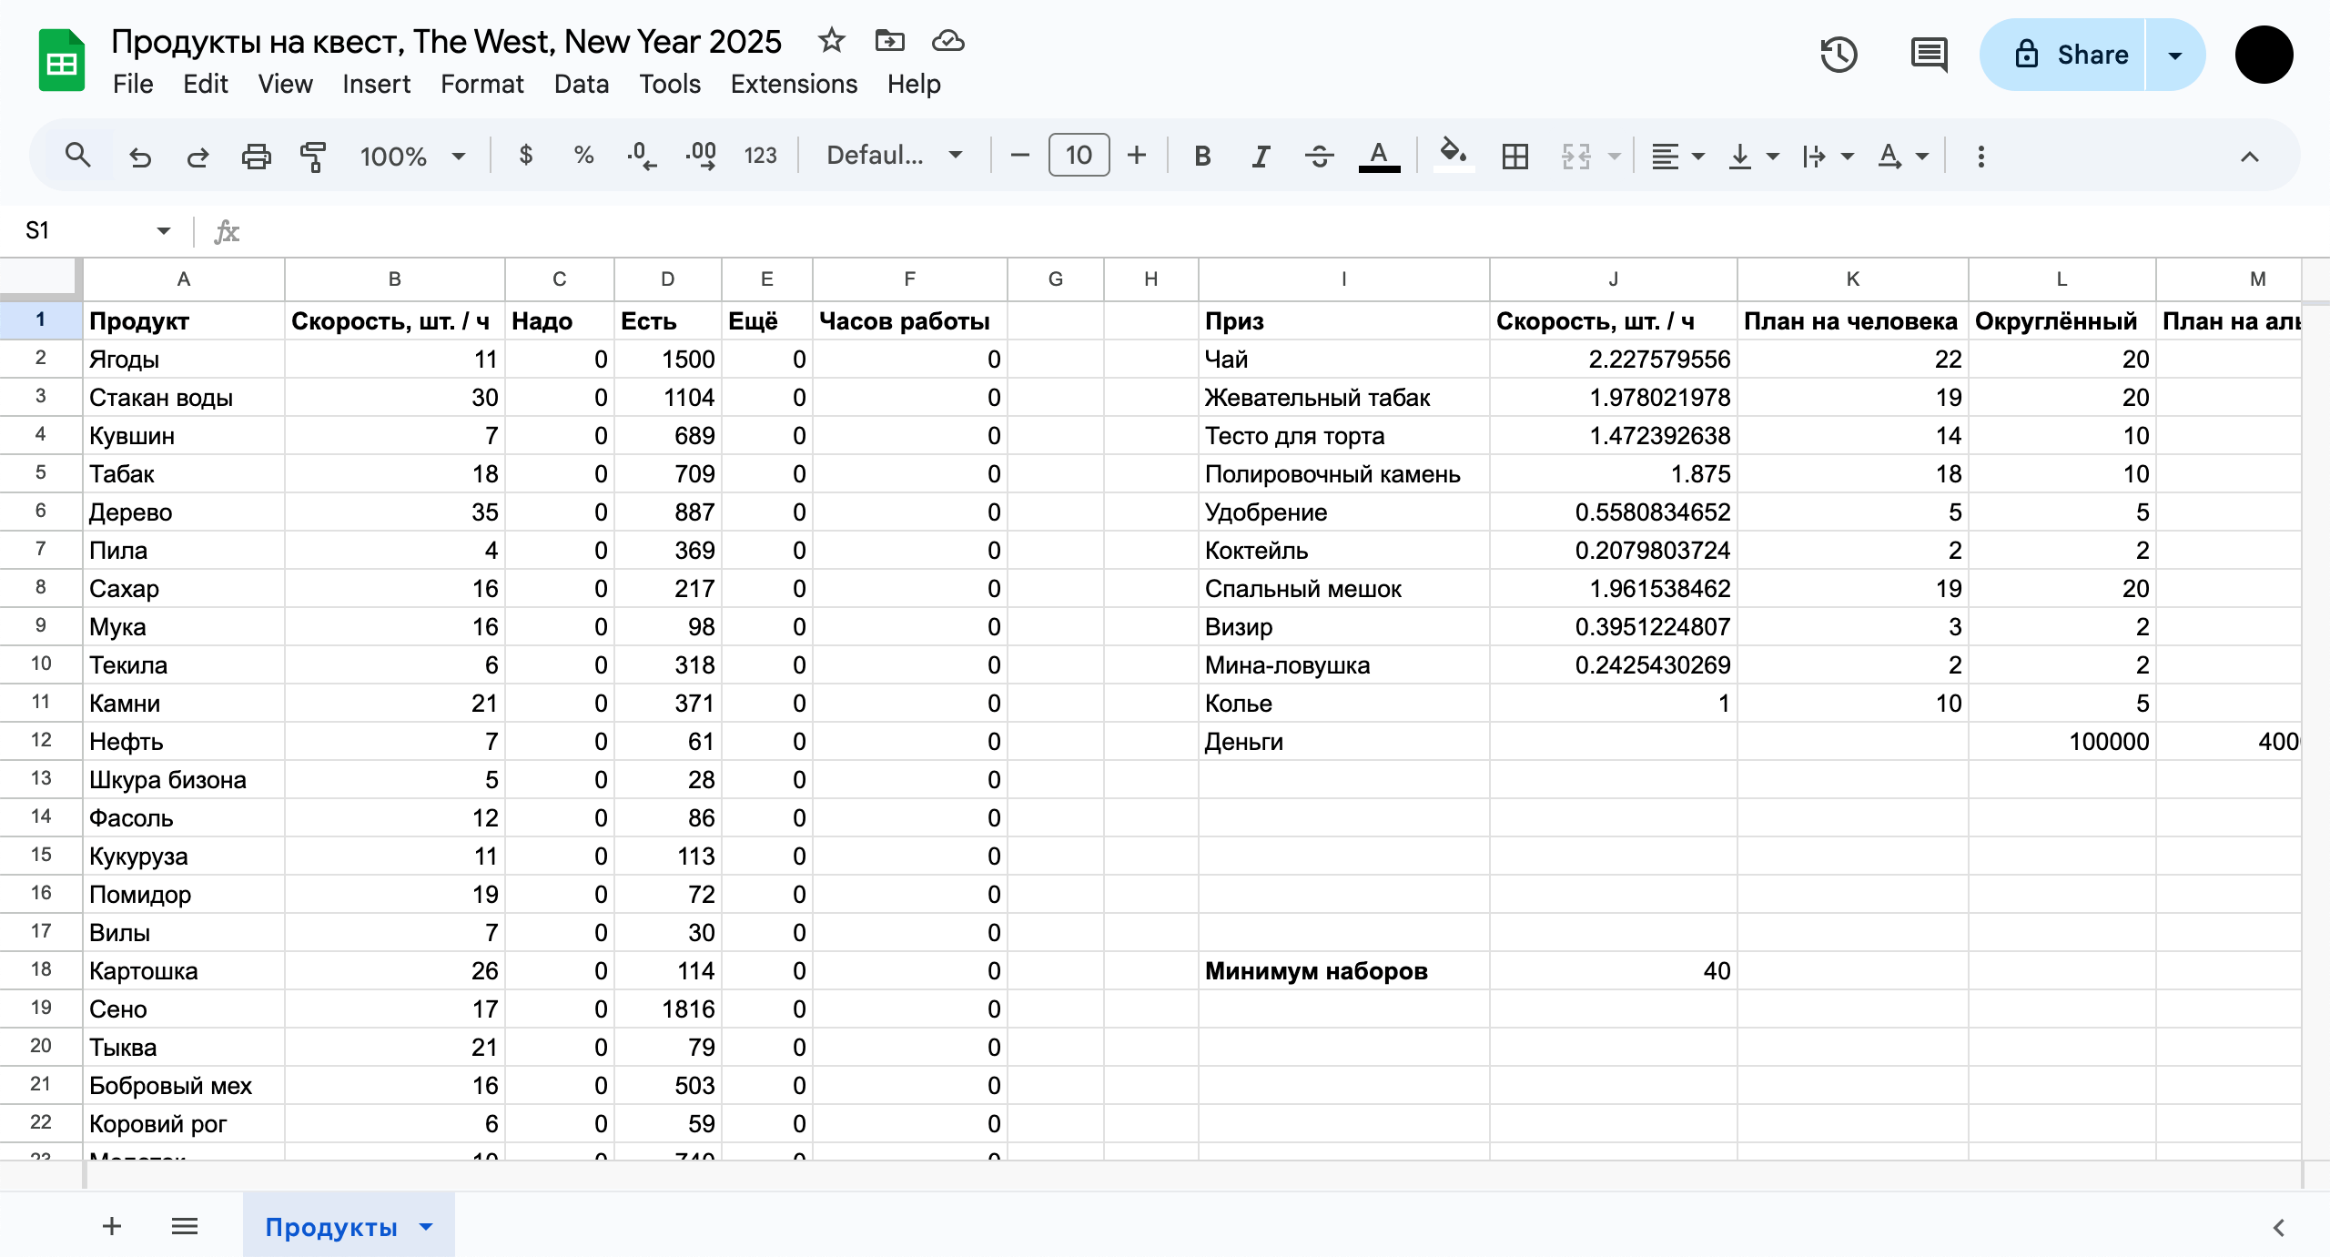Toggle italic formatting
The image size is (2330, 1257).
(x=1261, y=157)
